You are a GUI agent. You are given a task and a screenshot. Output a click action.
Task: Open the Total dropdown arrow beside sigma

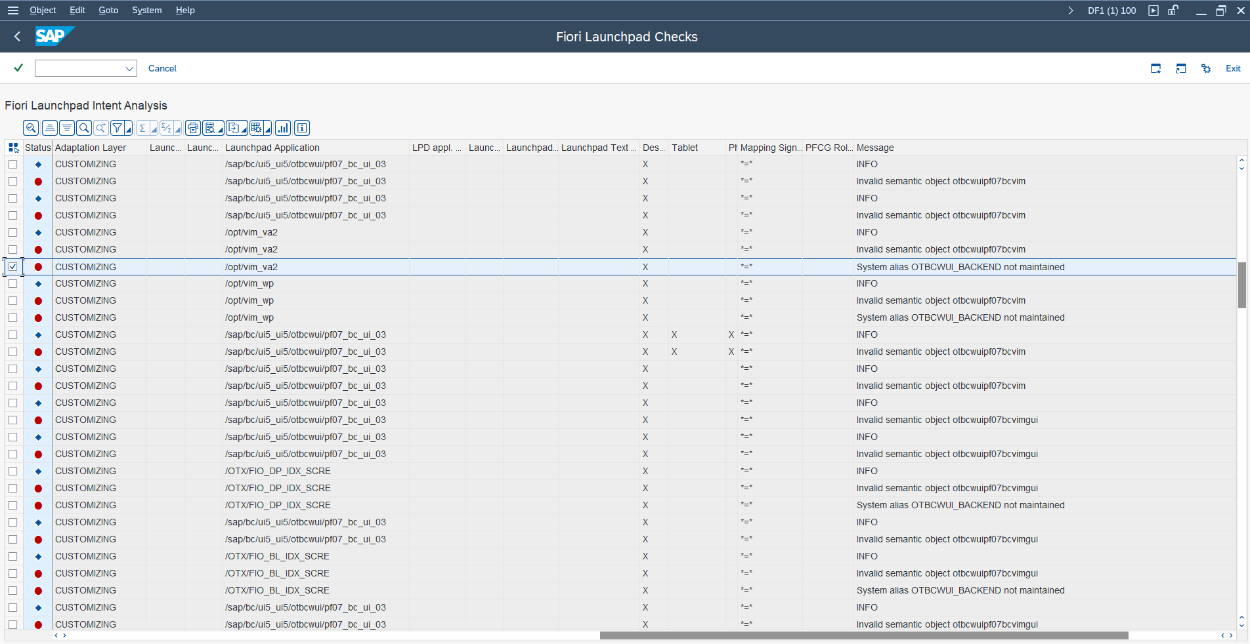[154, 128]
